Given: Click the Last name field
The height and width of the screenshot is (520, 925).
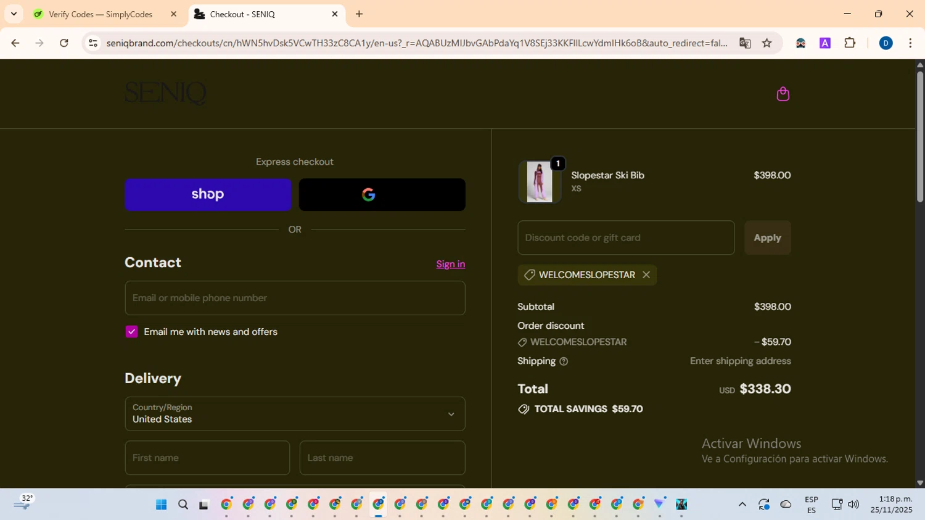Looking at the screenshot, I should click(x=382, y=458).
